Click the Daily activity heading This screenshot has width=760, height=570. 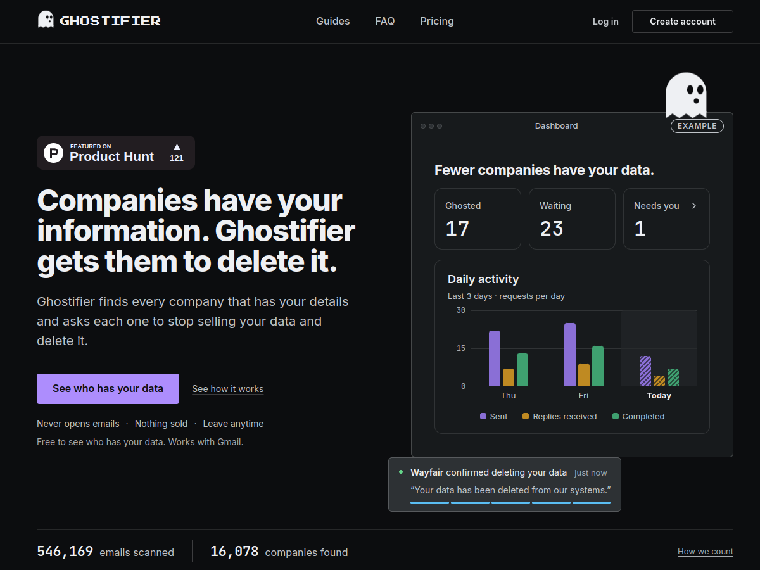tap(483, 279)
